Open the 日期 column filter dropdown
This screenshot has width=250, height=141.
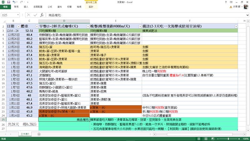[18, 27]
